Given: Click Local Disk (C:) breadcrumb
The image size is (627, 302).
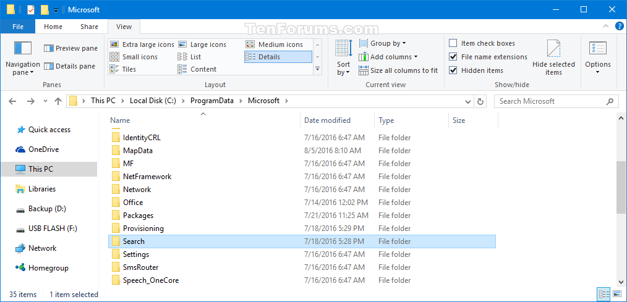Looking at the screenshot, I should [x=153, y=101].
